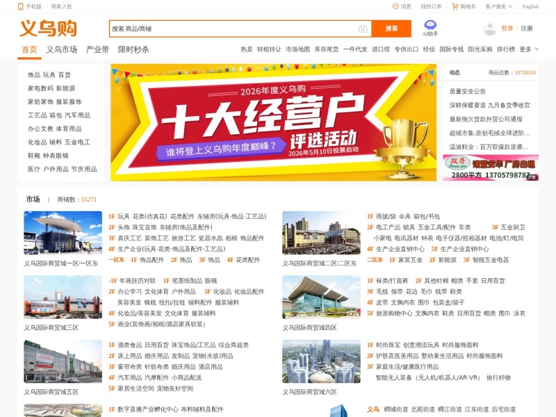Open the 热卖 navigation link
Screen dimensions: 556x417
pyautogui.click(x=247, y=49)
